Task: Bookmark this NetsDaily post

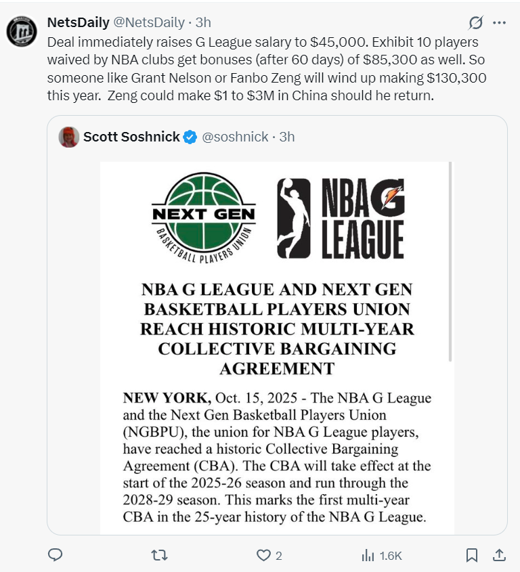Action: tap(472, 555)
